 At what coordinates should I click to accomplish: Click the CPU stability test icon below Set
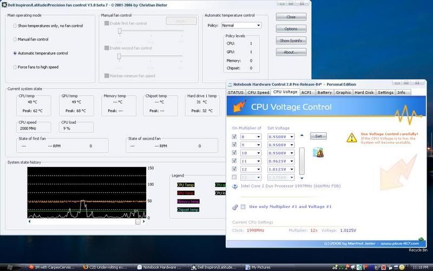(x=318, y=152)
